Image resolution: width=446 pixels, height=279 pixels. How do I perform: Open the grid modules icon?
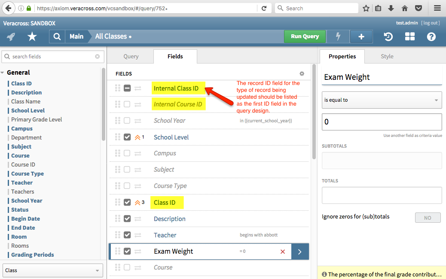(x=410, y=36)
